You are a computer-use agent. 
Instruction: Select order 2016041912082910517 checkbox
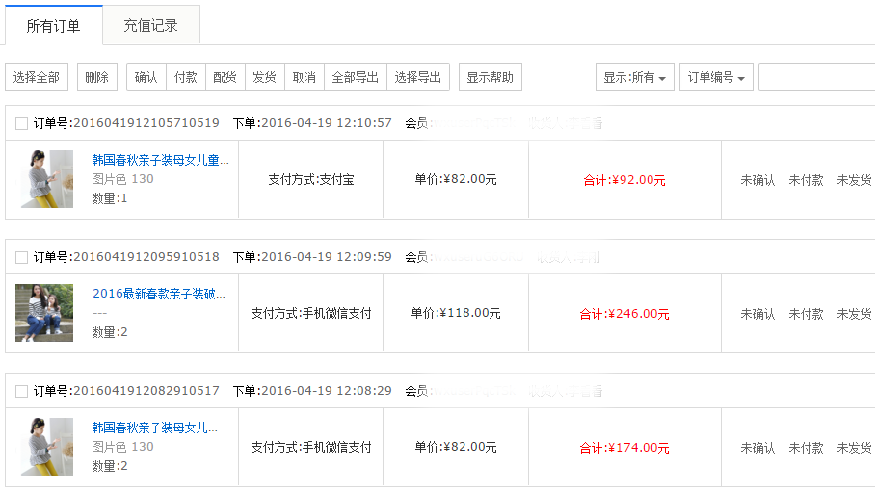click(x=21, y=391)
